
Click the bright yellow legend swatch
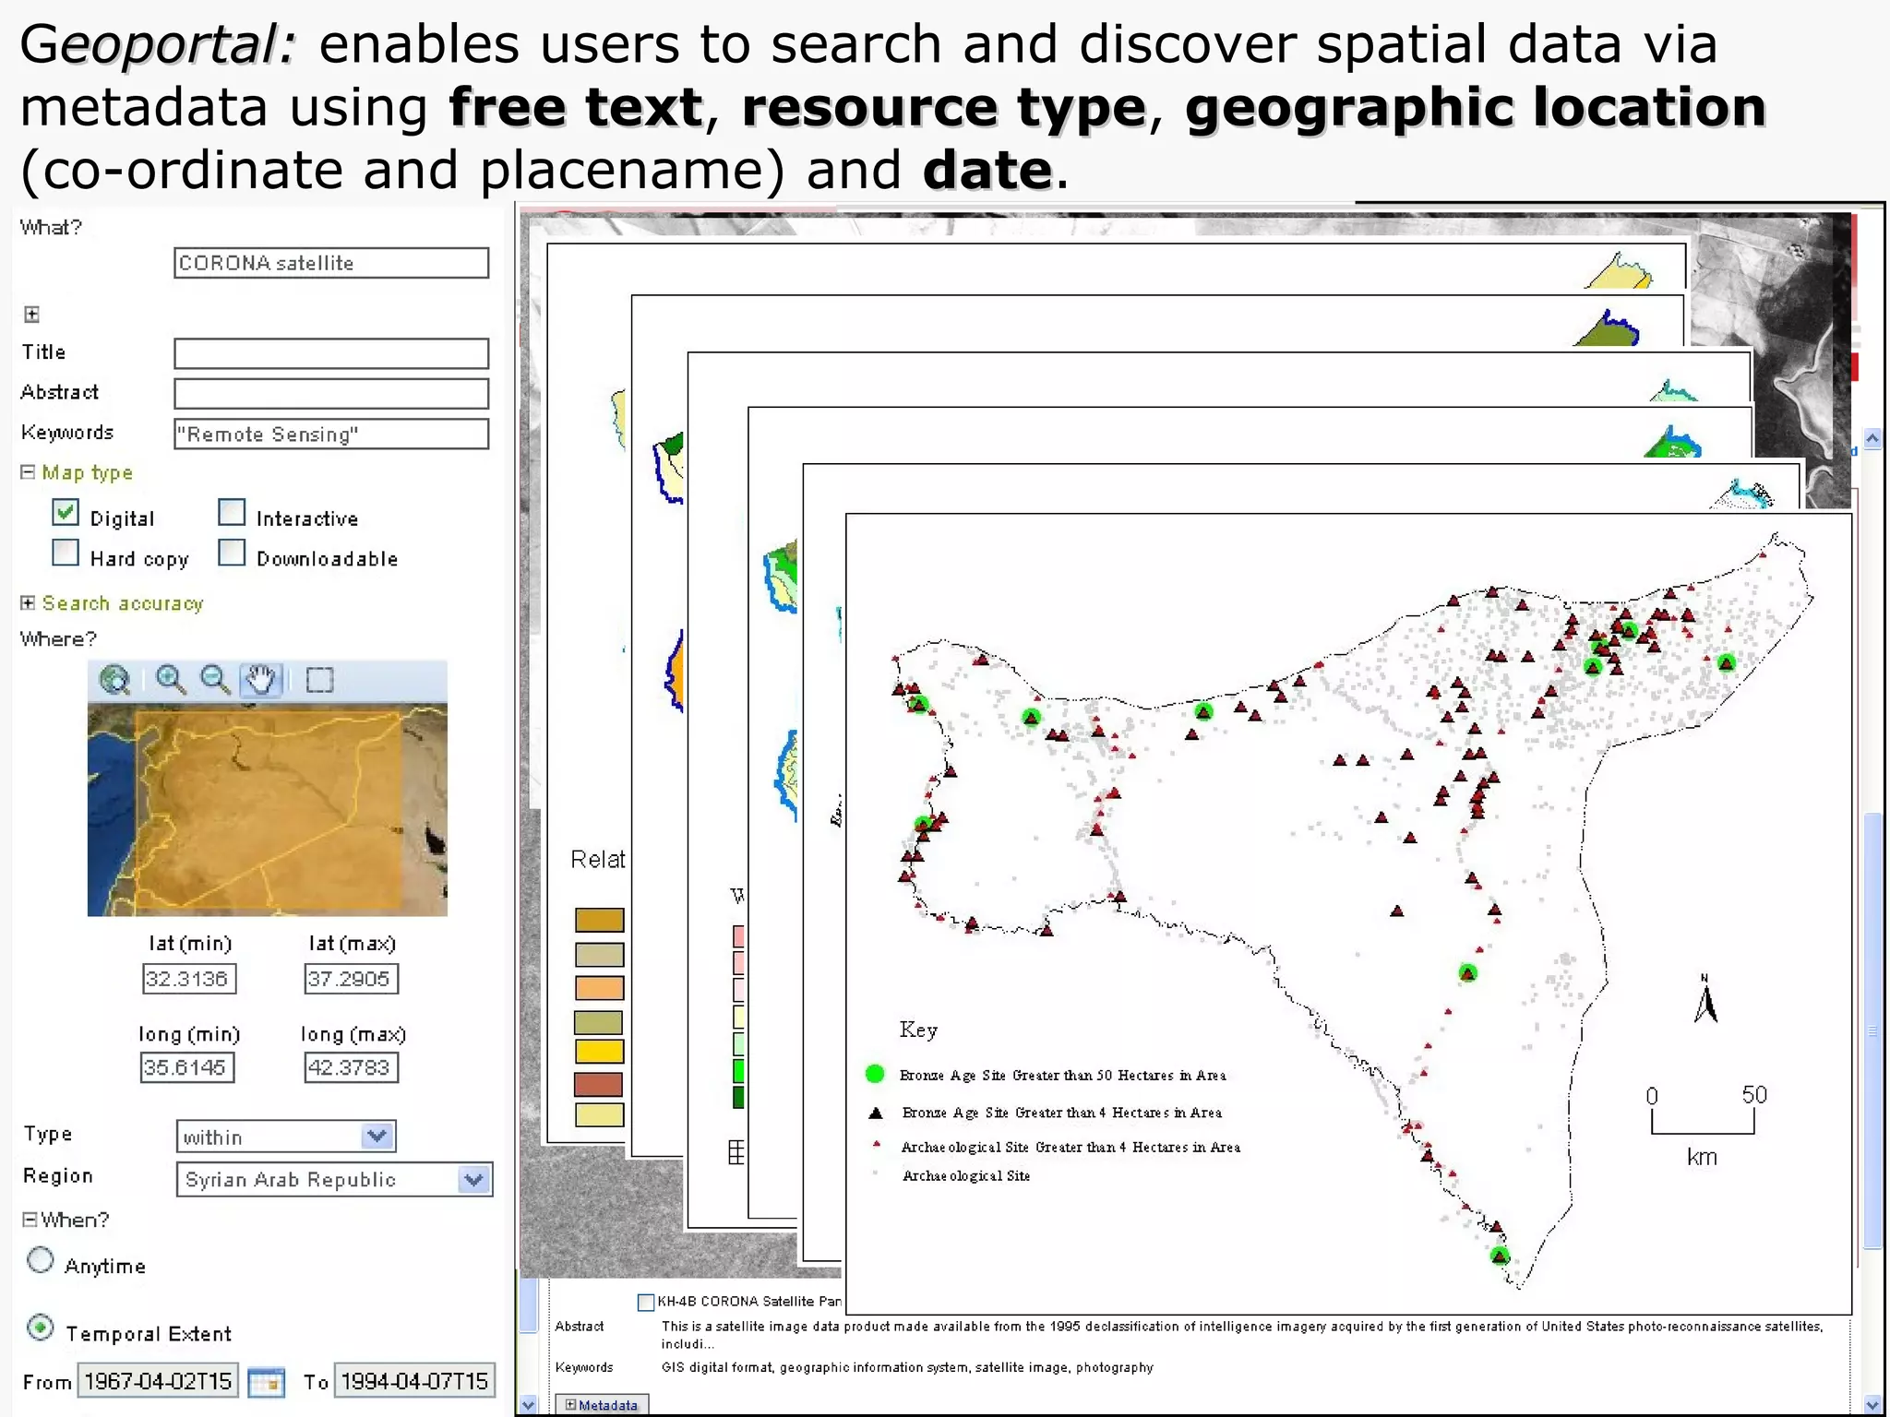click(600, 1052)
